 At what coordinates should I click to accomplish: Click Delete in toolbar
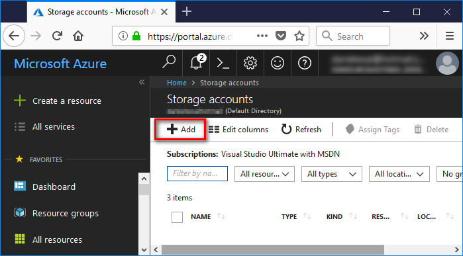[431, 130]
